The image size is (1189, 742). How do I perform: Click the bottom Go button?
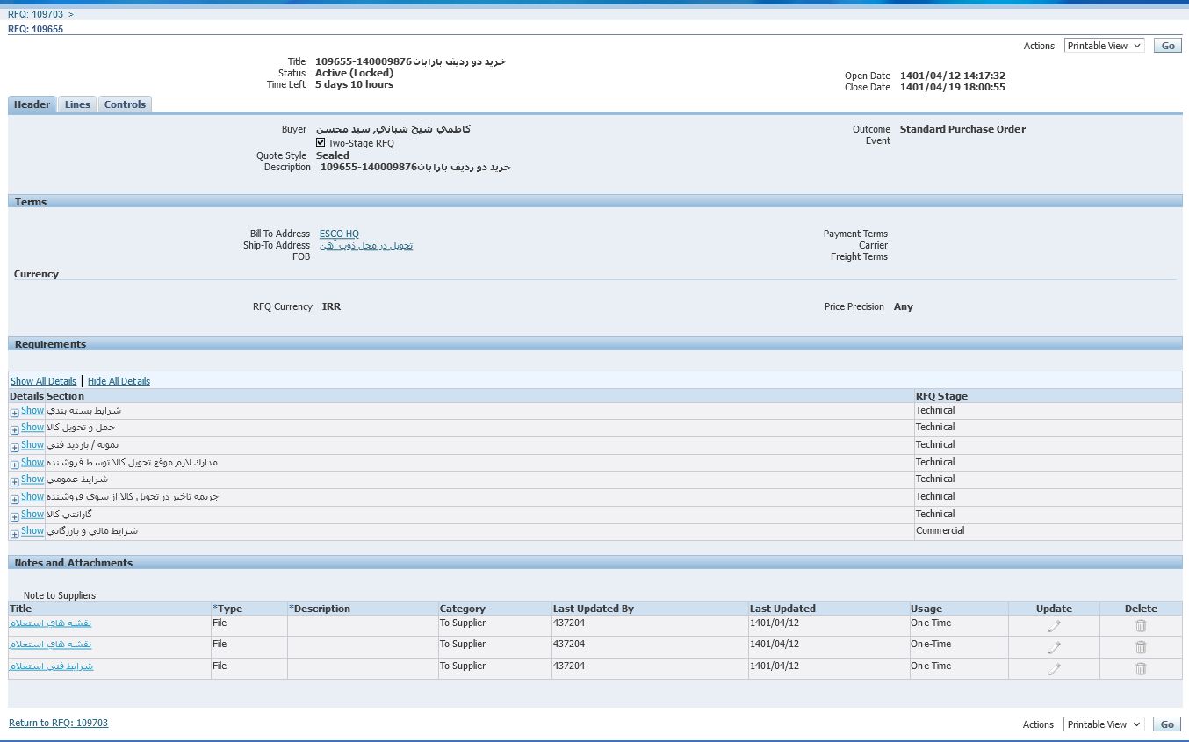point(1167,724)
